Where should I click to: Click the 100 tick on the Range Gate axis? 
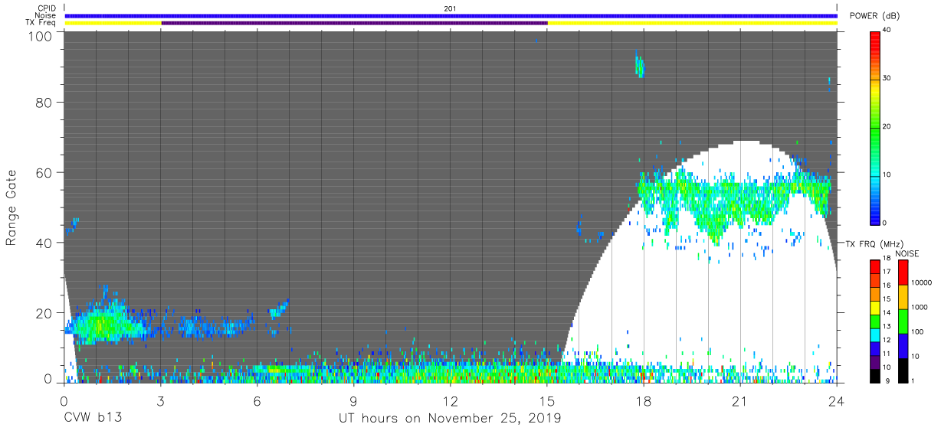41,35
